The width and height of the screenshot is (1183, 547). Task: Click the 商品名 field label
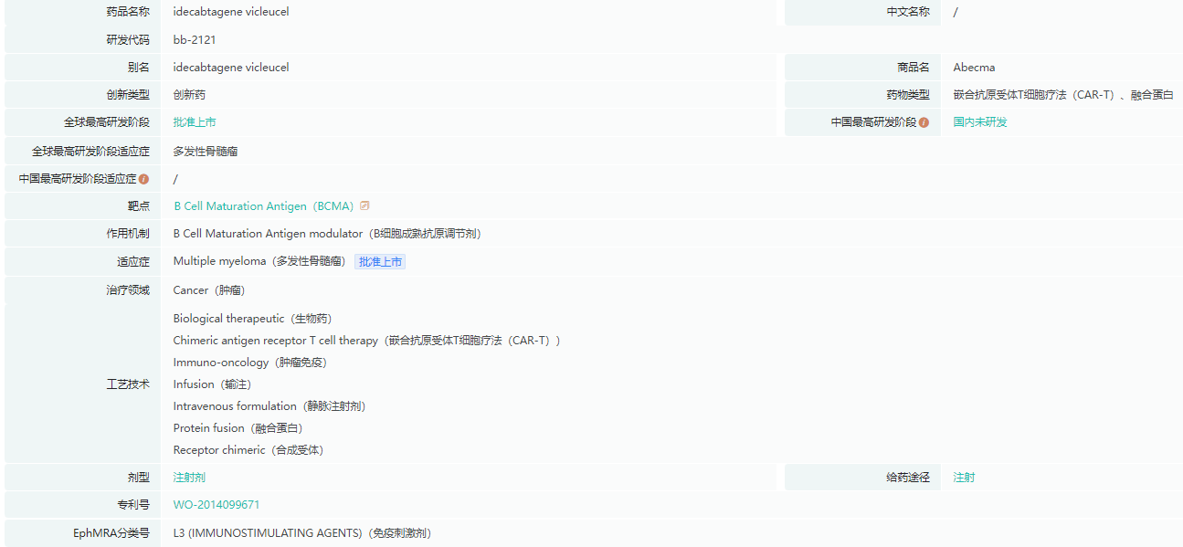pyautogui.click(x=914, y=68)
